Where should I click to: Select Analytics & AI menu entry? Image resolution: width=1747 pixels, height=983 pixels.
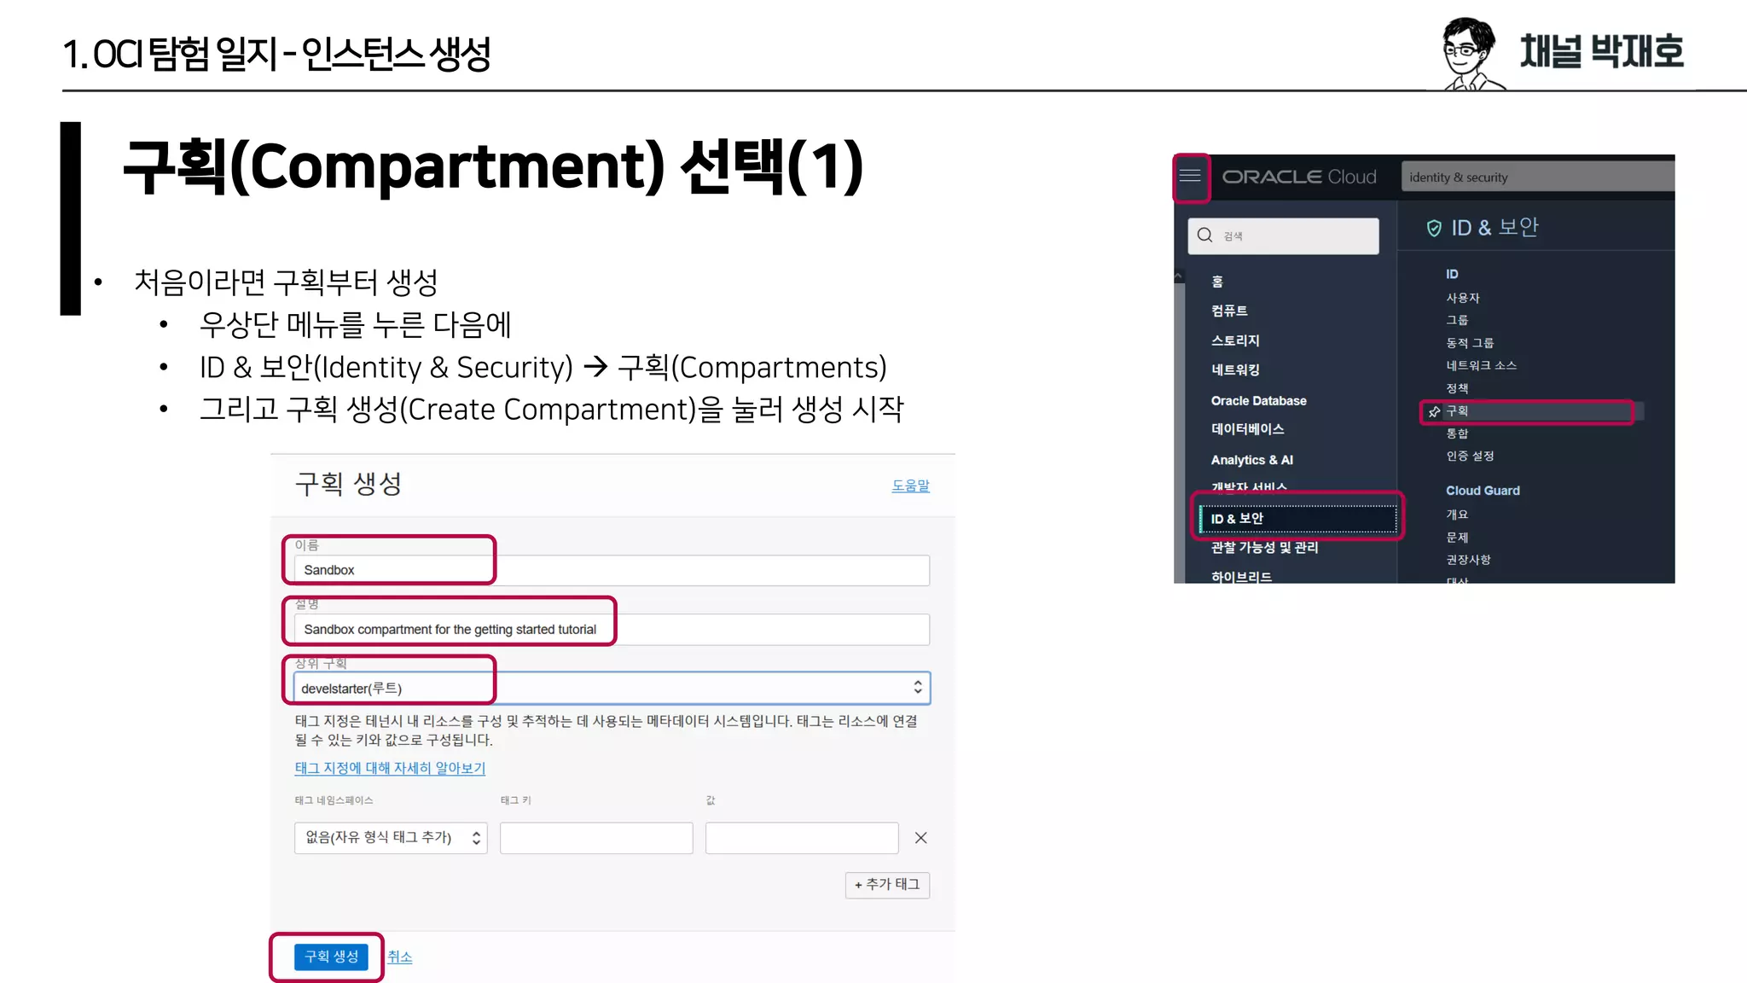pos(1251,460)
